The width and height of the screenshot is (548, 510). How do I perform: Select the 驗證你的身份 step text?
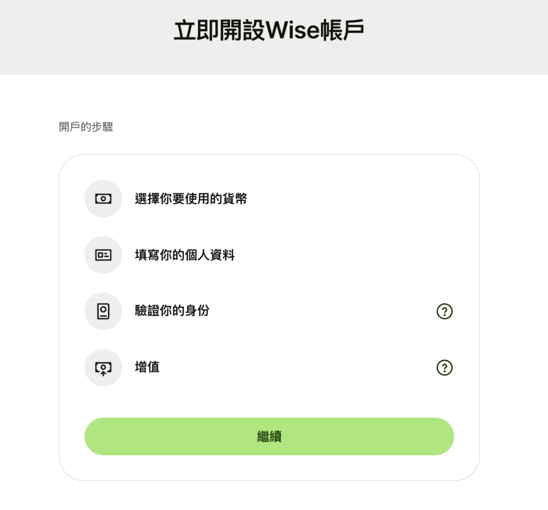click(172, 311)
